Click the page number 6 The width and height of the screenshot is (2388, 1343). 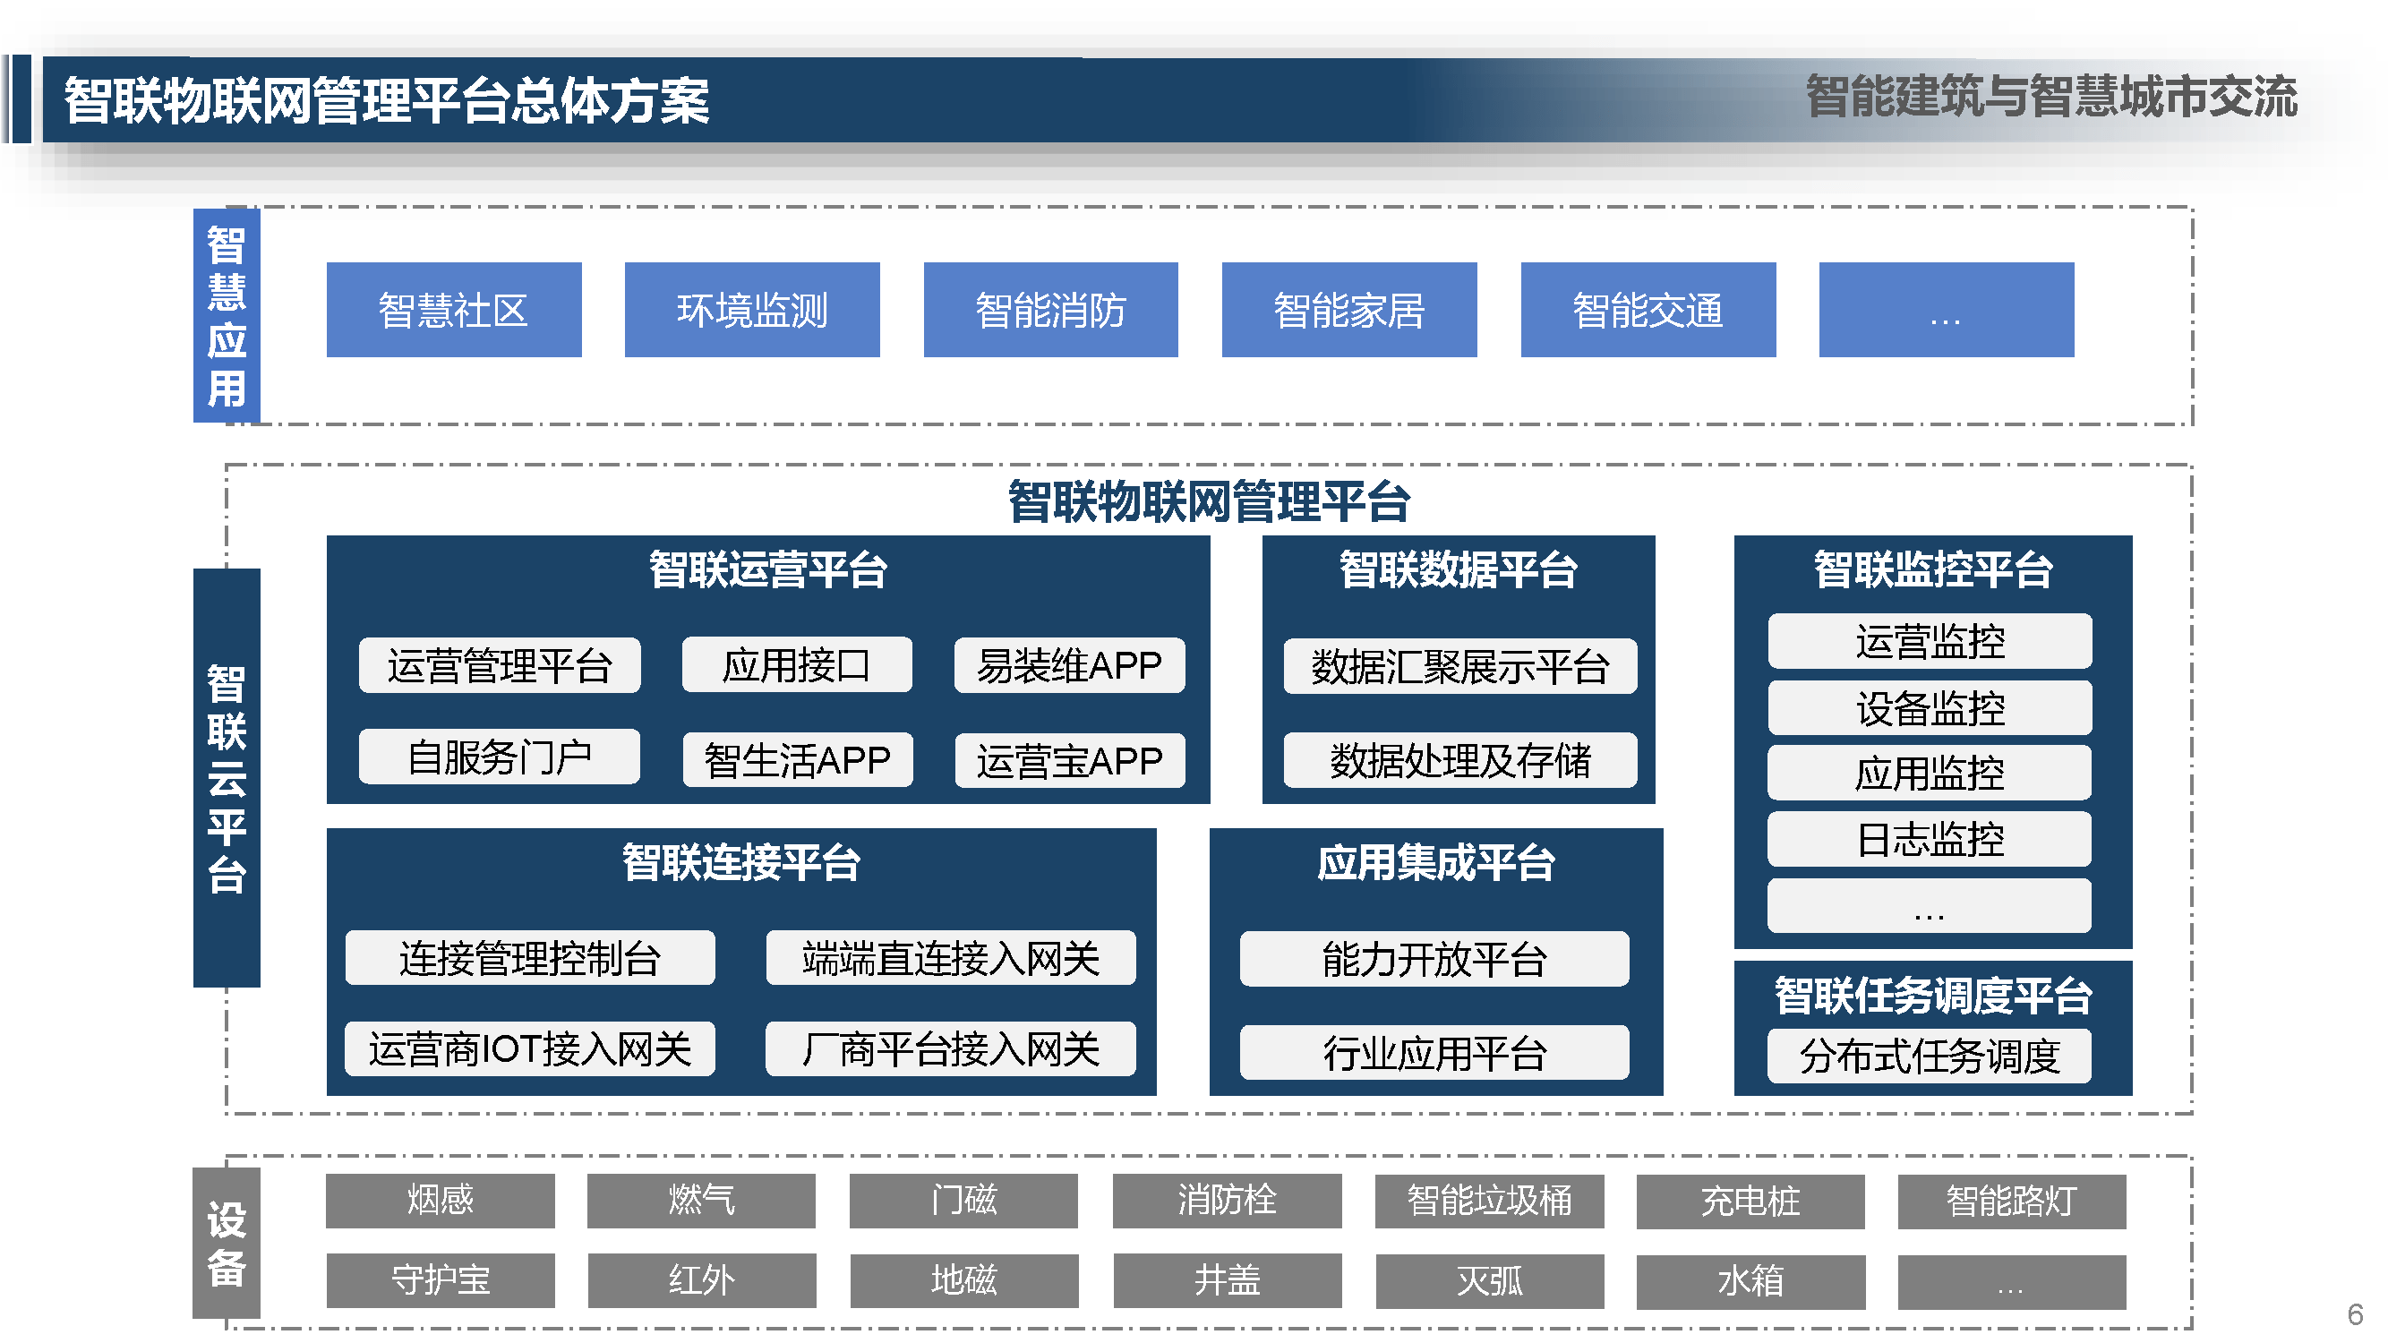coord(2355,1314)
